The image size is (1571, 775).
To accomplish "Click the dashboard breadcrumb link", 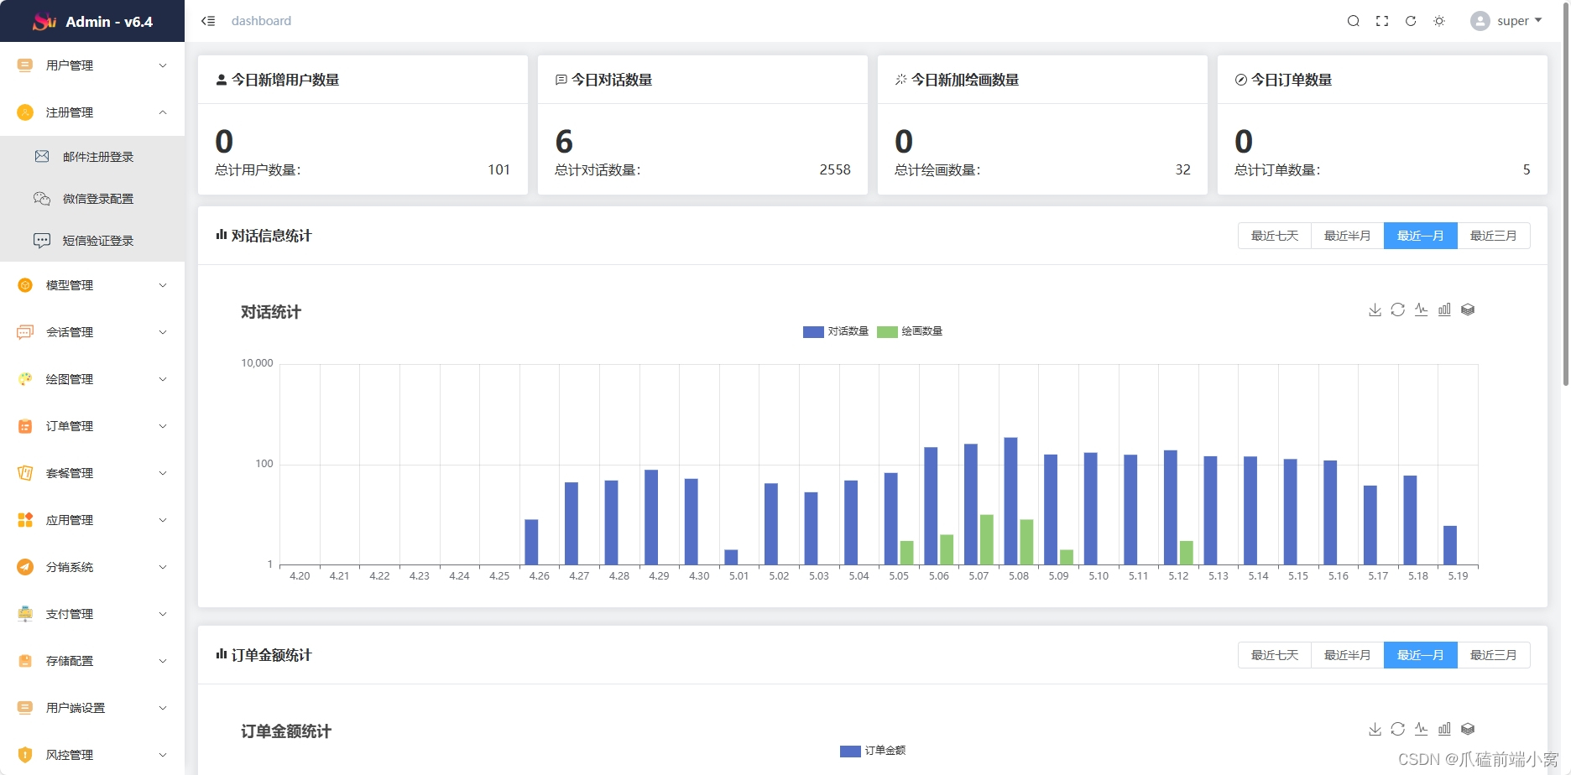I will point(261,21).
